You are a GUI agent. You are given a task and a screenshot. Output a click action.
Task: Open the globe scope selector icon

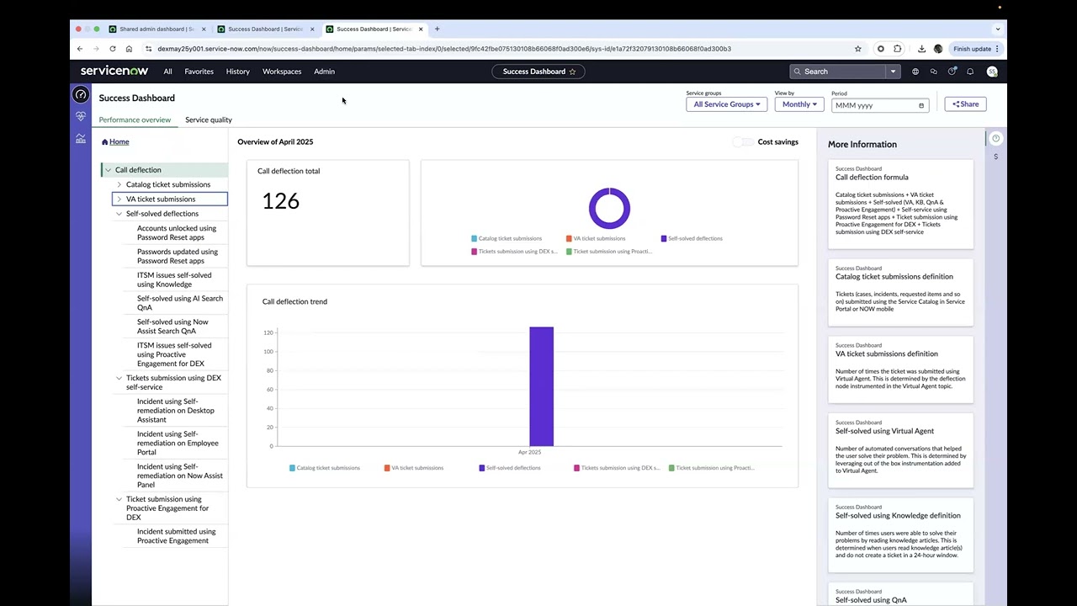pos(915,72)
